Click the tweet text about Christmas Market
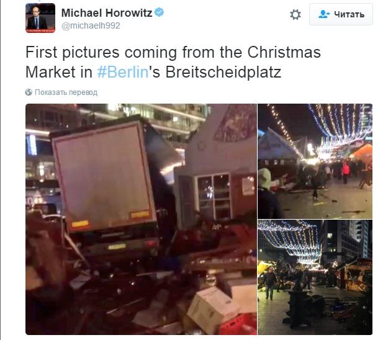The height and width of the screenshot is (340, 383). tap(173, 62)
